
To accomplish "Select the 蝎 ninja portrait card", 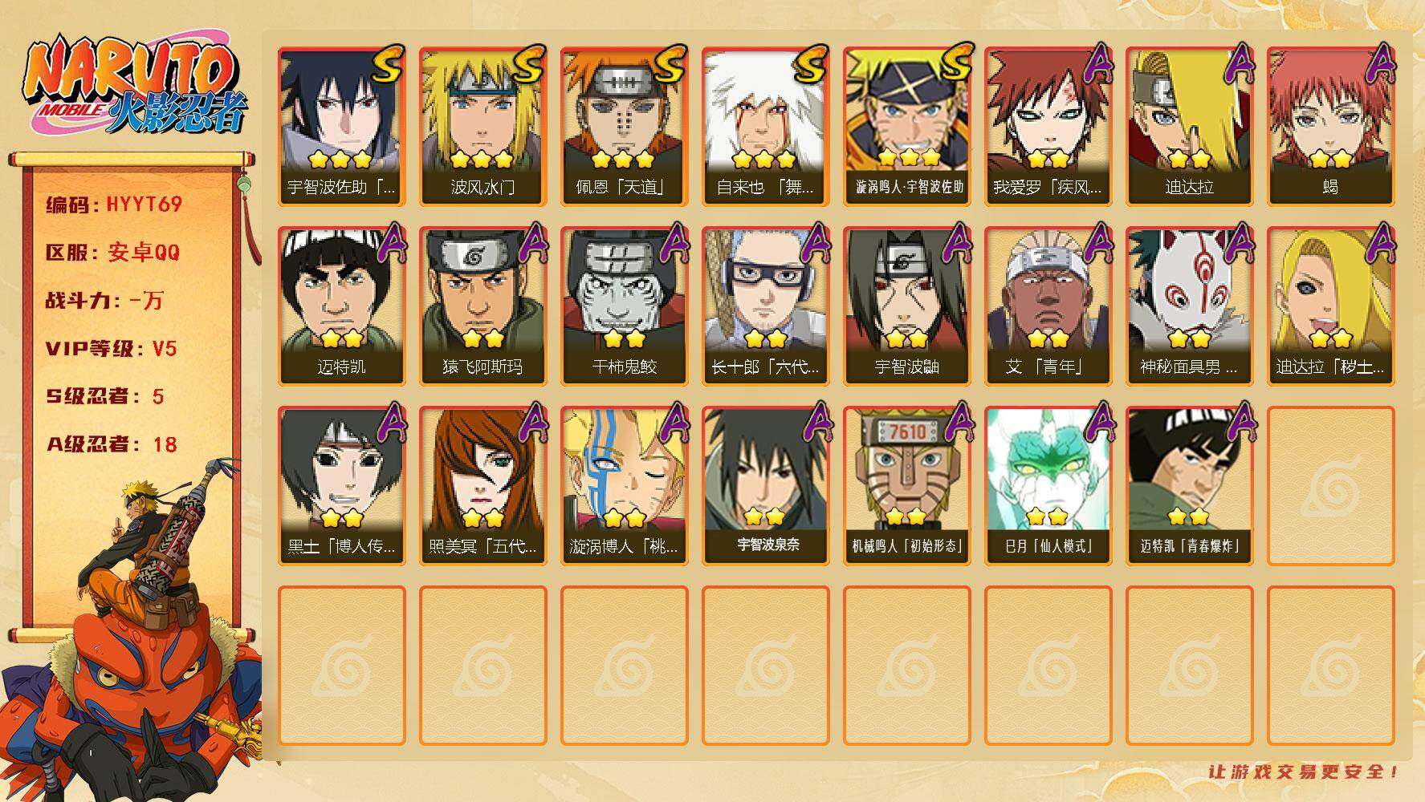I will click(1330, 126).
